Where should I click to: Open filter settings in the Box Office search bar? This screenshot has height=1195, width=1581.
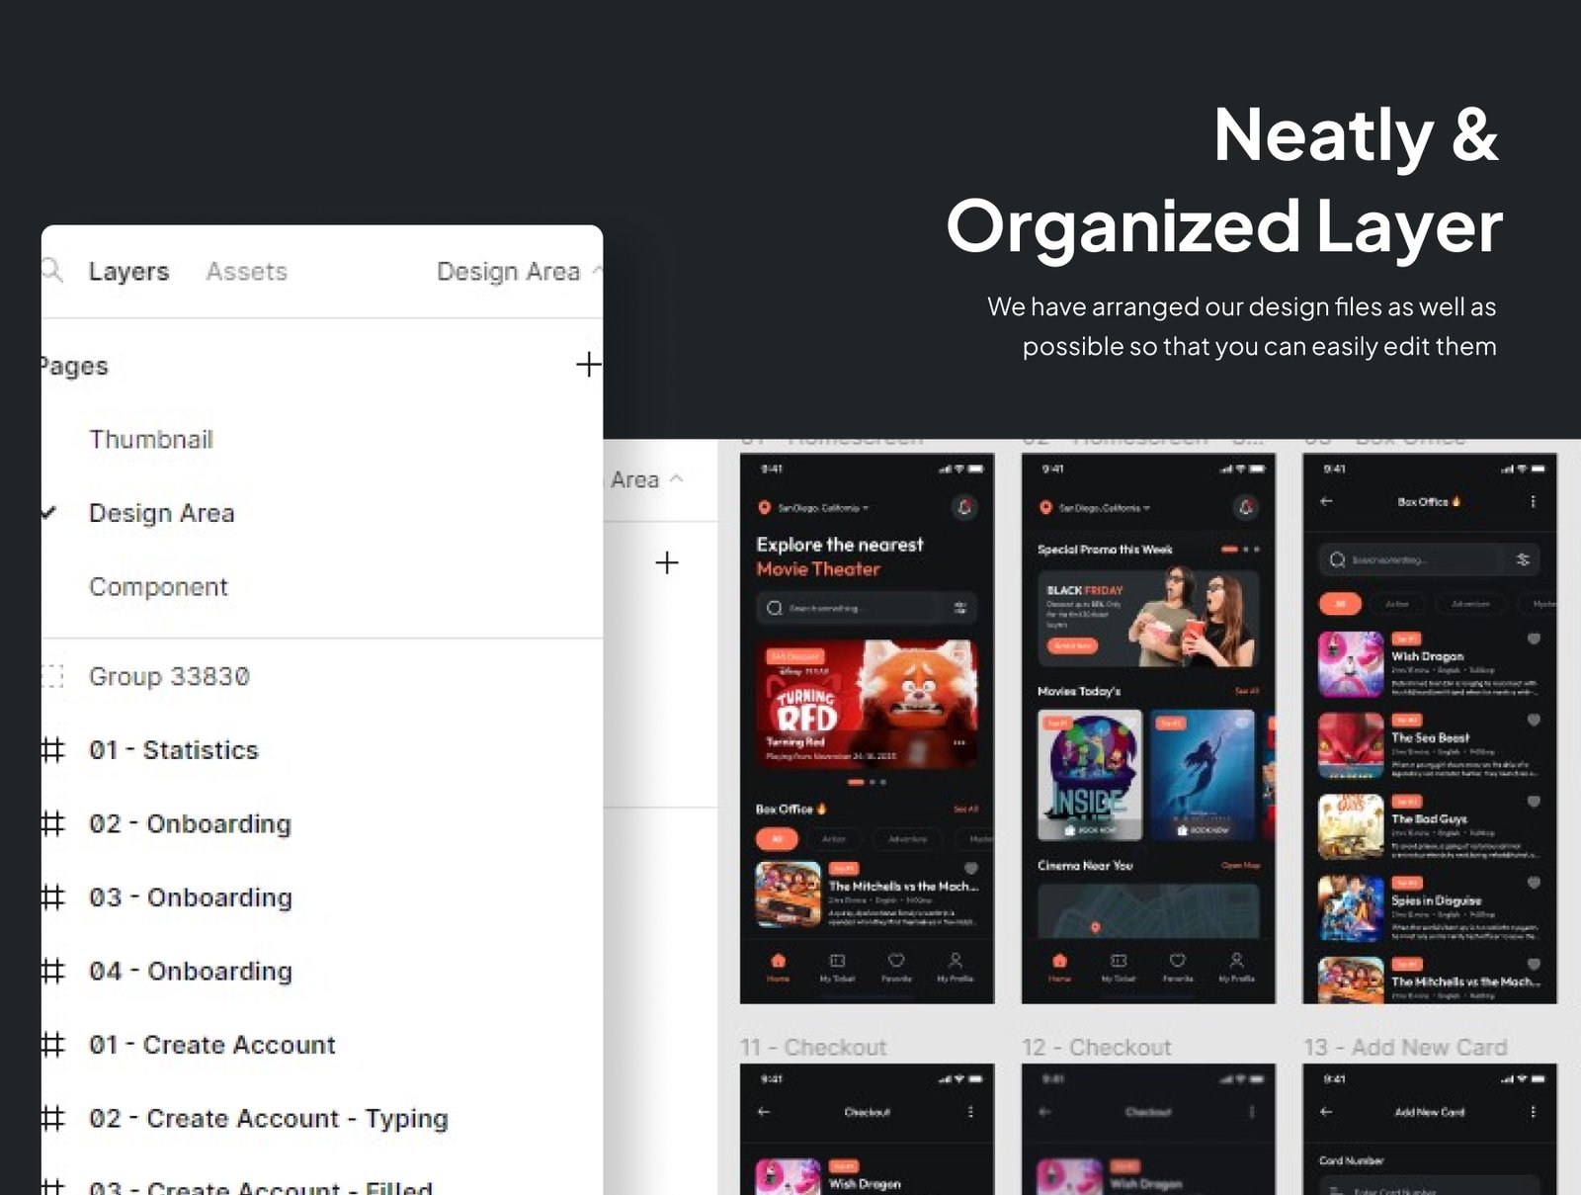pos(1523,559)
